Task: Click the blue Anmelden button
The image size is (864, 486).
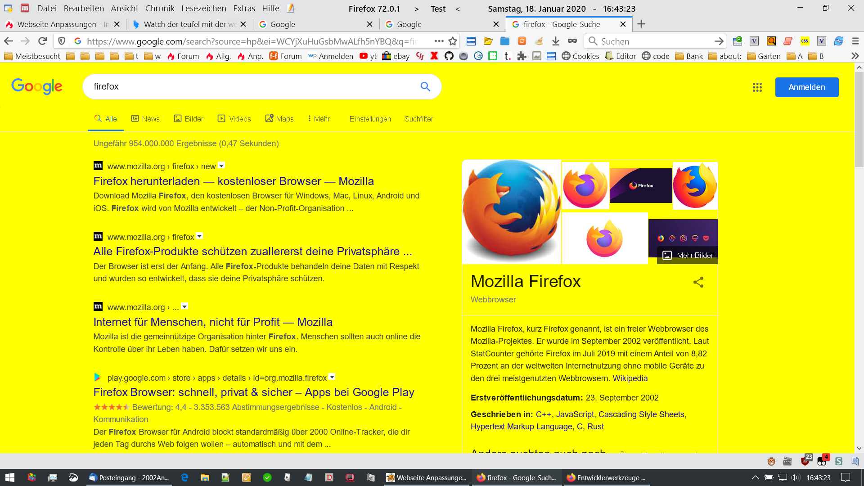Action: (x=806, y=87)
